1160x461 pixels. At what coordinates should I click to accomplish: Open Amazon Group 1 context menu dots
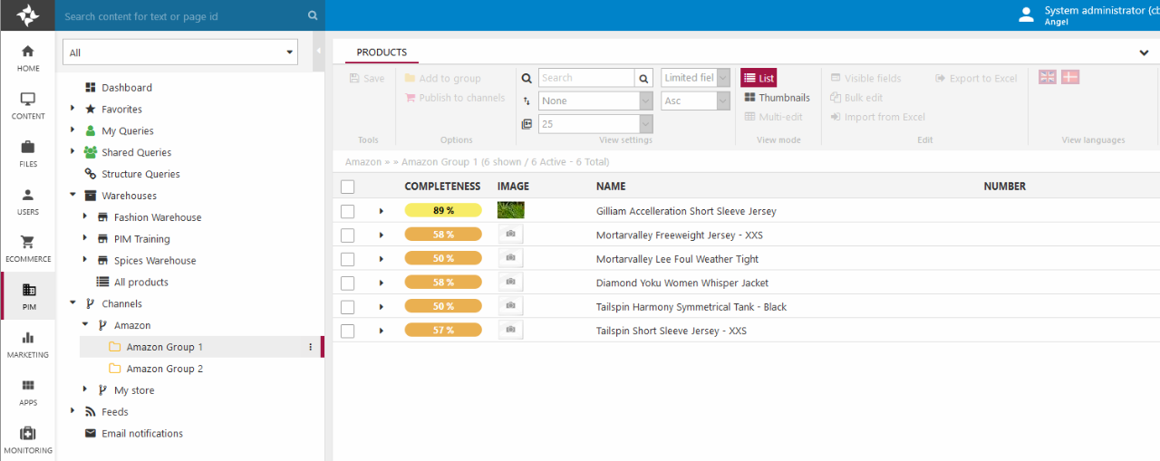(x=310, y=347)
